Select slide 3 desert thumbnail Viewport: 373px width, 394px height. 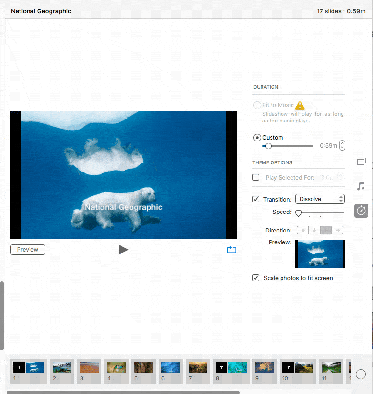[89, 367]
